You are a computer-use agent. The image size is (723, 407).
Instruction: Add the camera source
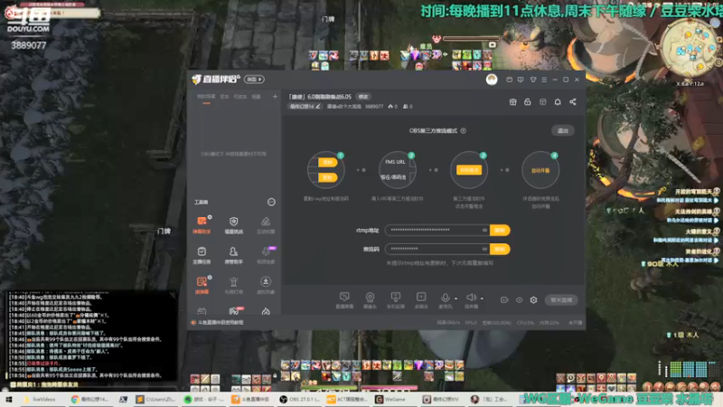pyautogui.click(x=370, y=300)
